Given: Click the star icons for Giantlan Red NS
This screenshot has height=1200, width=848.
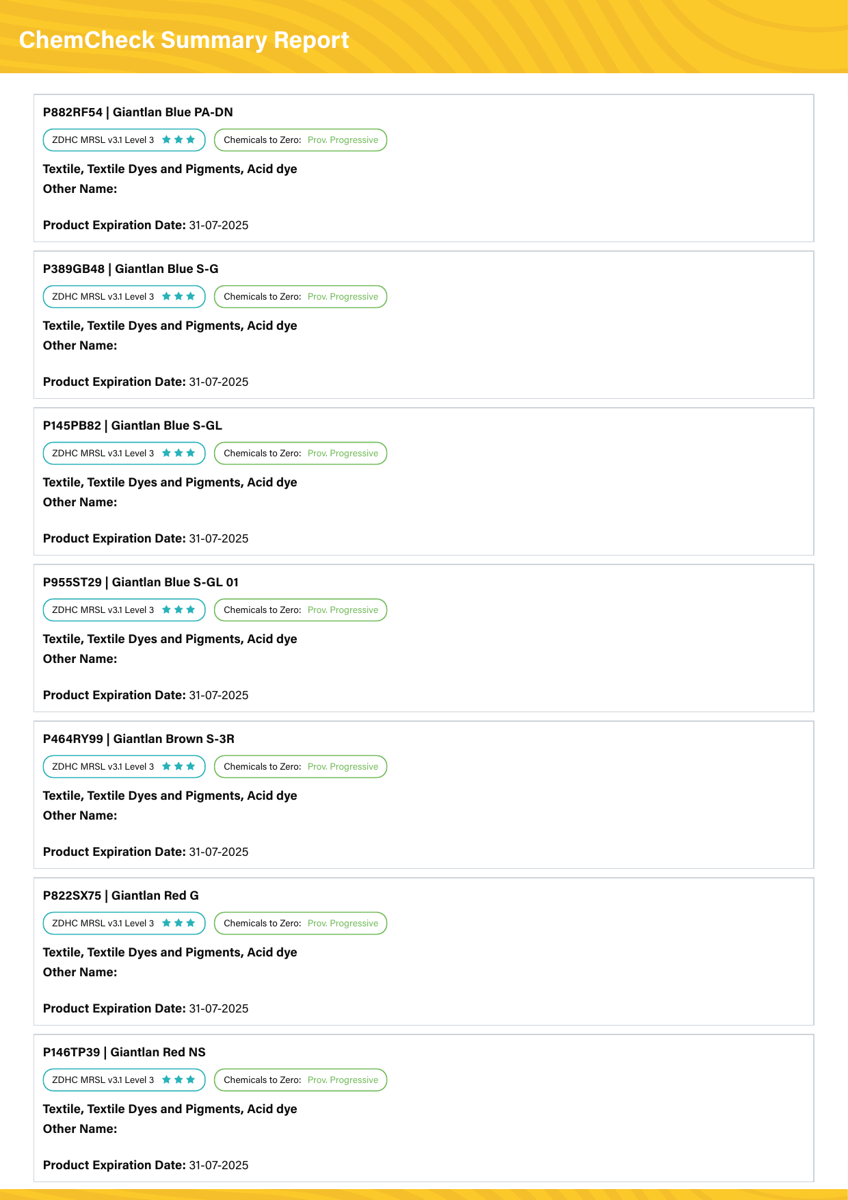Looking at the screenshot, I should tap(178, 1080).
